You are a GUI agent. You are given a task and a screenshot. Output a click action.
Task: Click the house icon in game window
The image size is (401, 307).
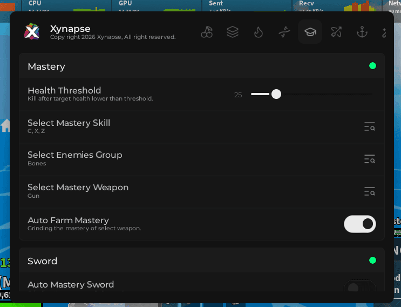coord(5,125)
